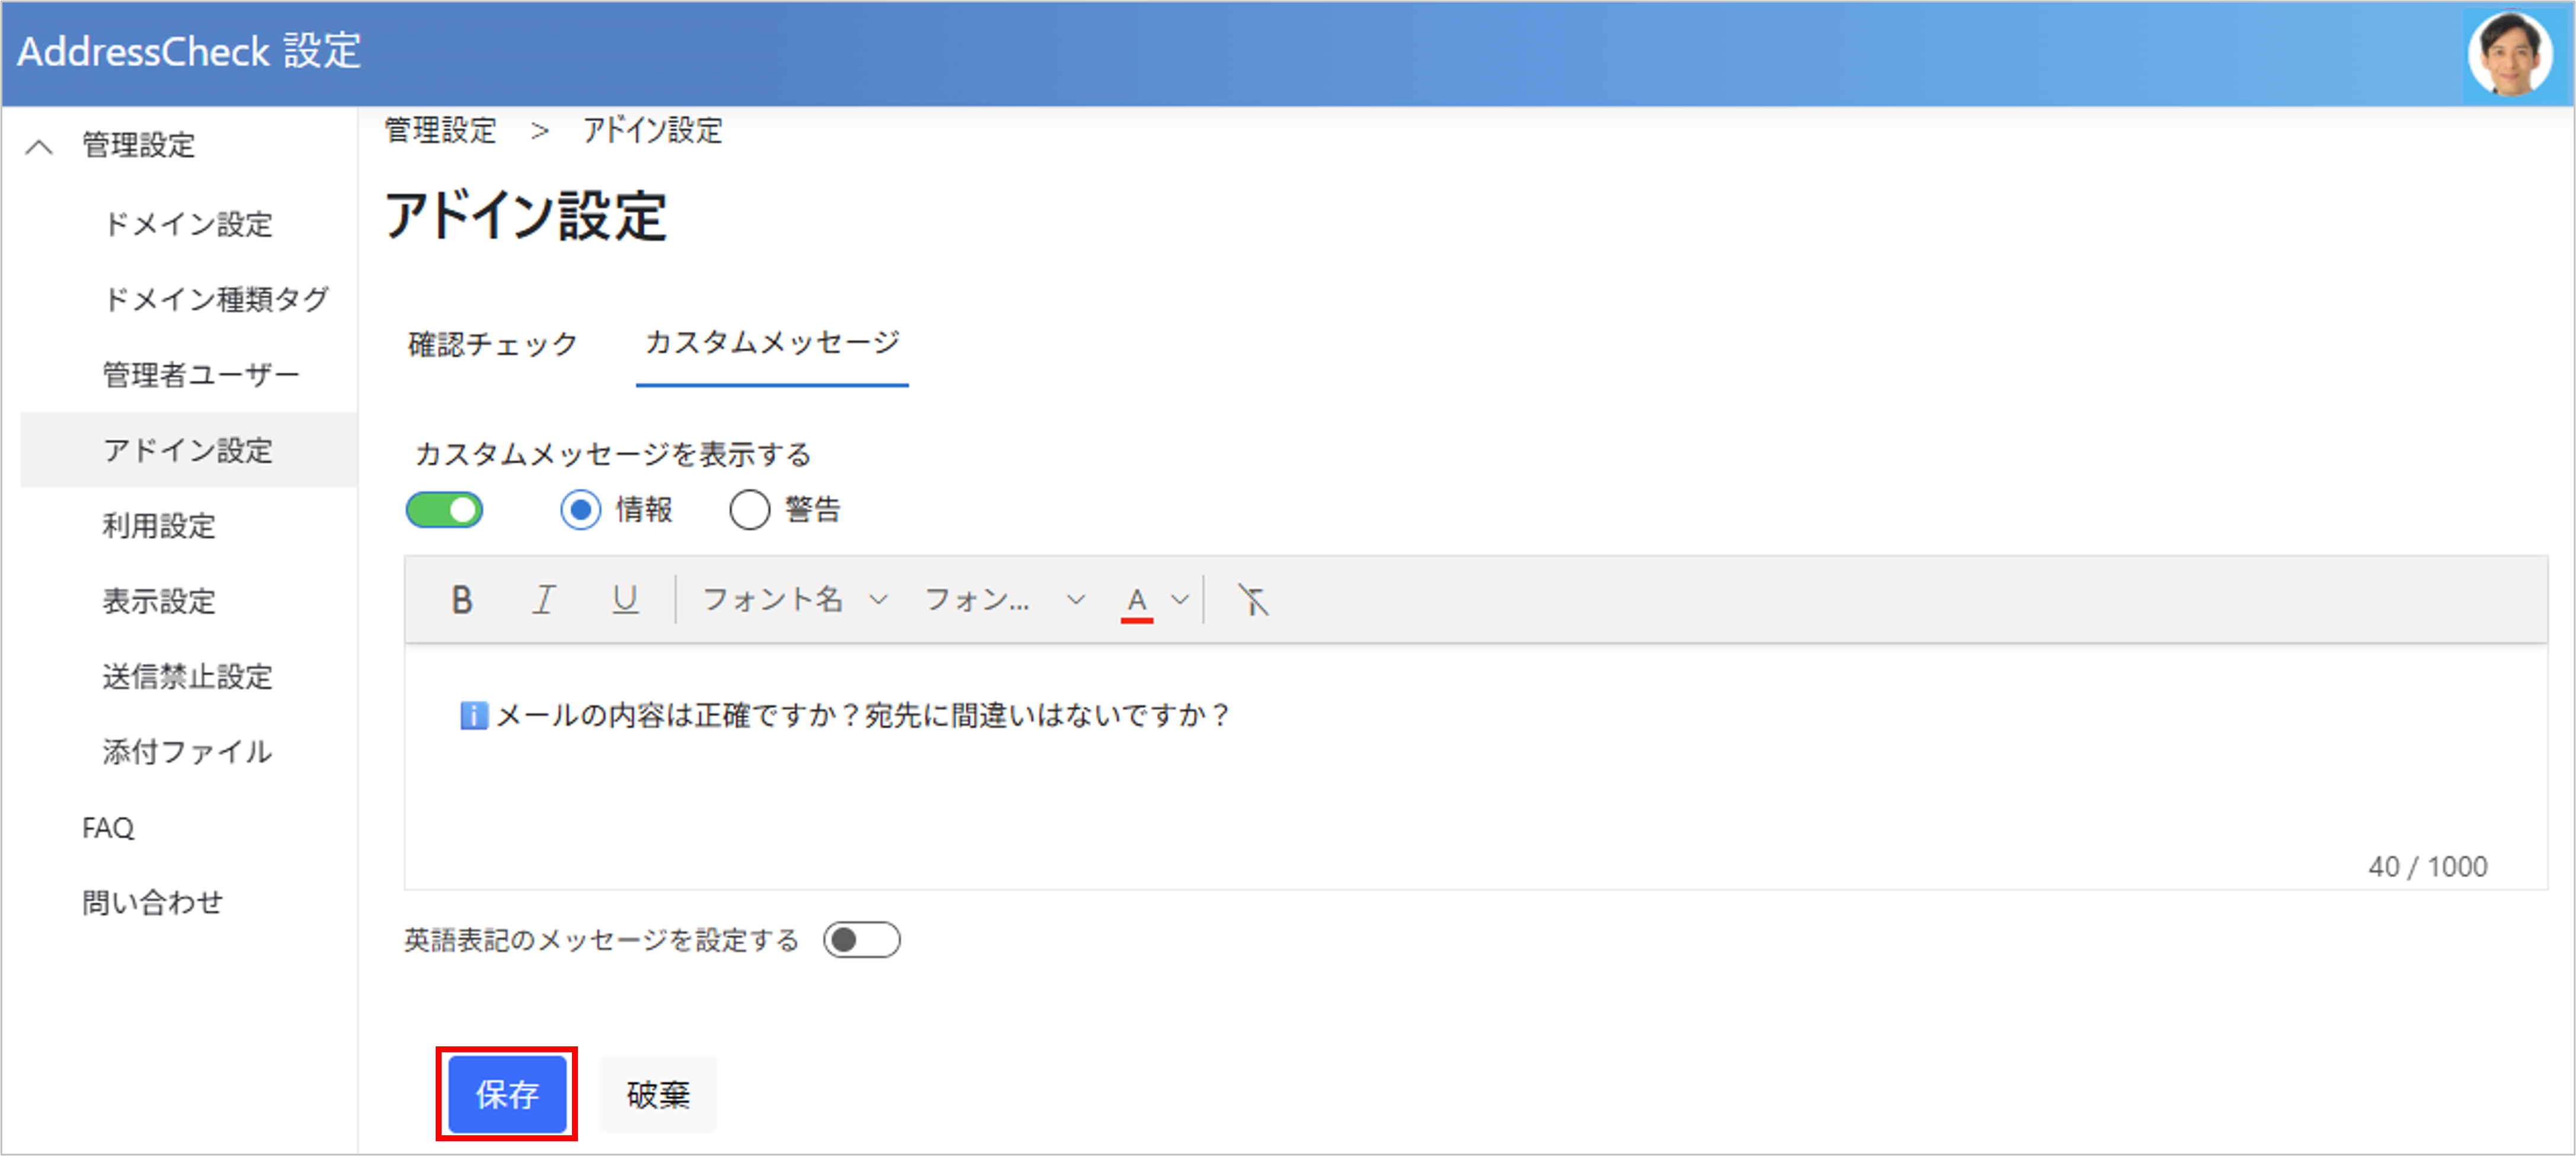
Task: Click the 破棄 button
Action: tap(658, 1094)
